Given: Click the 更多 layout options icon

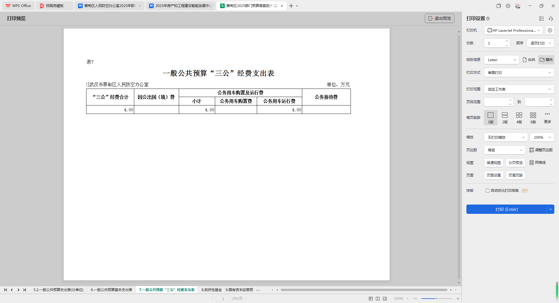Looking at the screenshot, I should (x=547, y=114).
